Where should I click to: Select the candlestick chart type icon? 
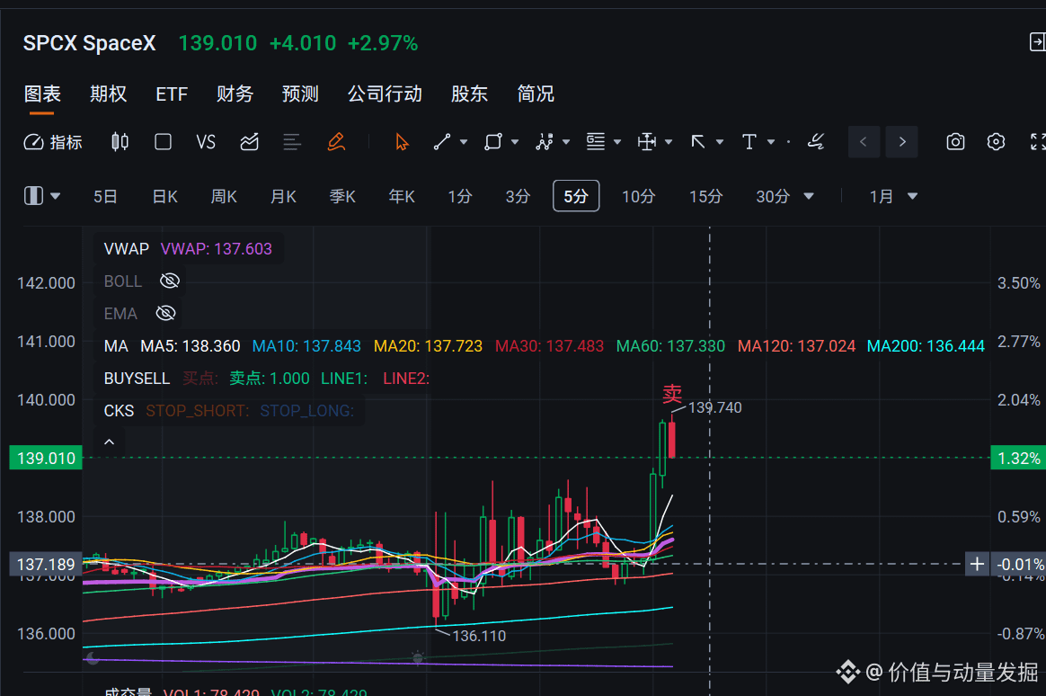(x=120, y=142)
